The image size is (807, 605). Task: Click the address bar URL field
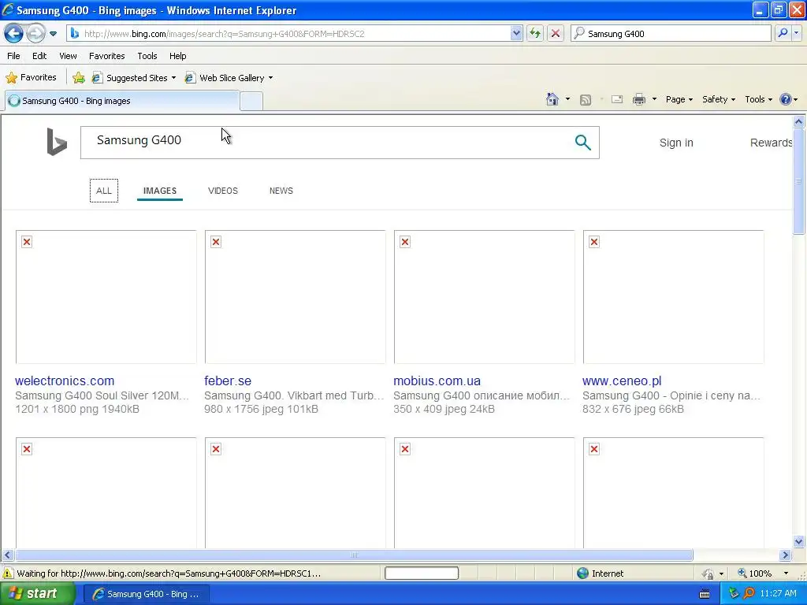(288, 33)
